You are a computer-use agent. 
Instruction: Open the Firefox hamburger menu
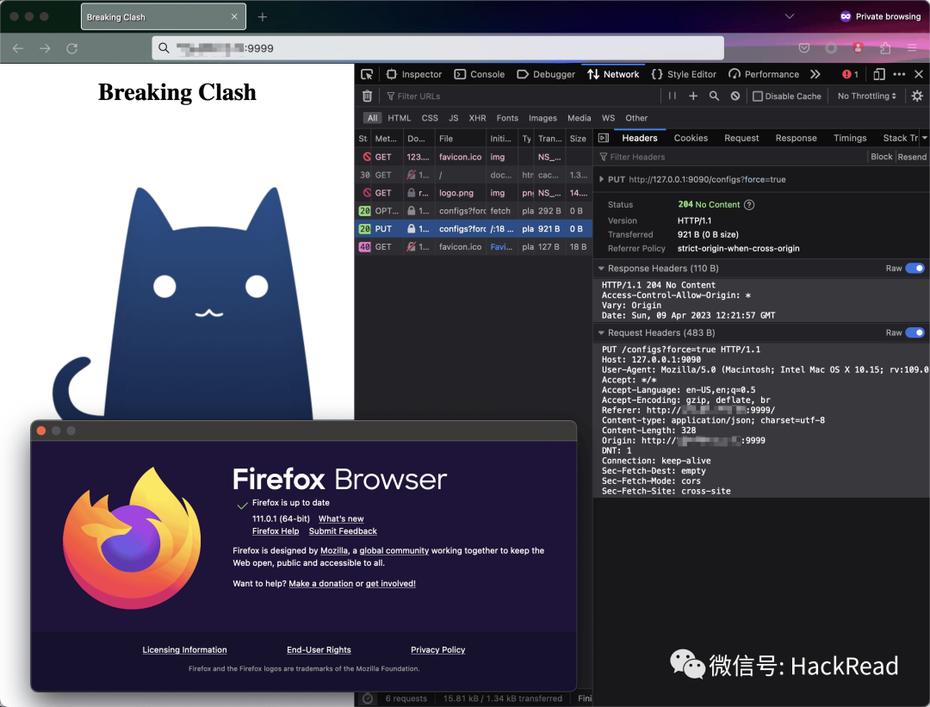click(912, 48)
